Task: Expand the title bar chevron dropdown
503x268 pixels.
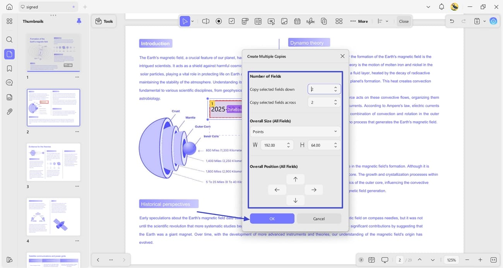Action: pyautogui.click(x=428, y=7)
